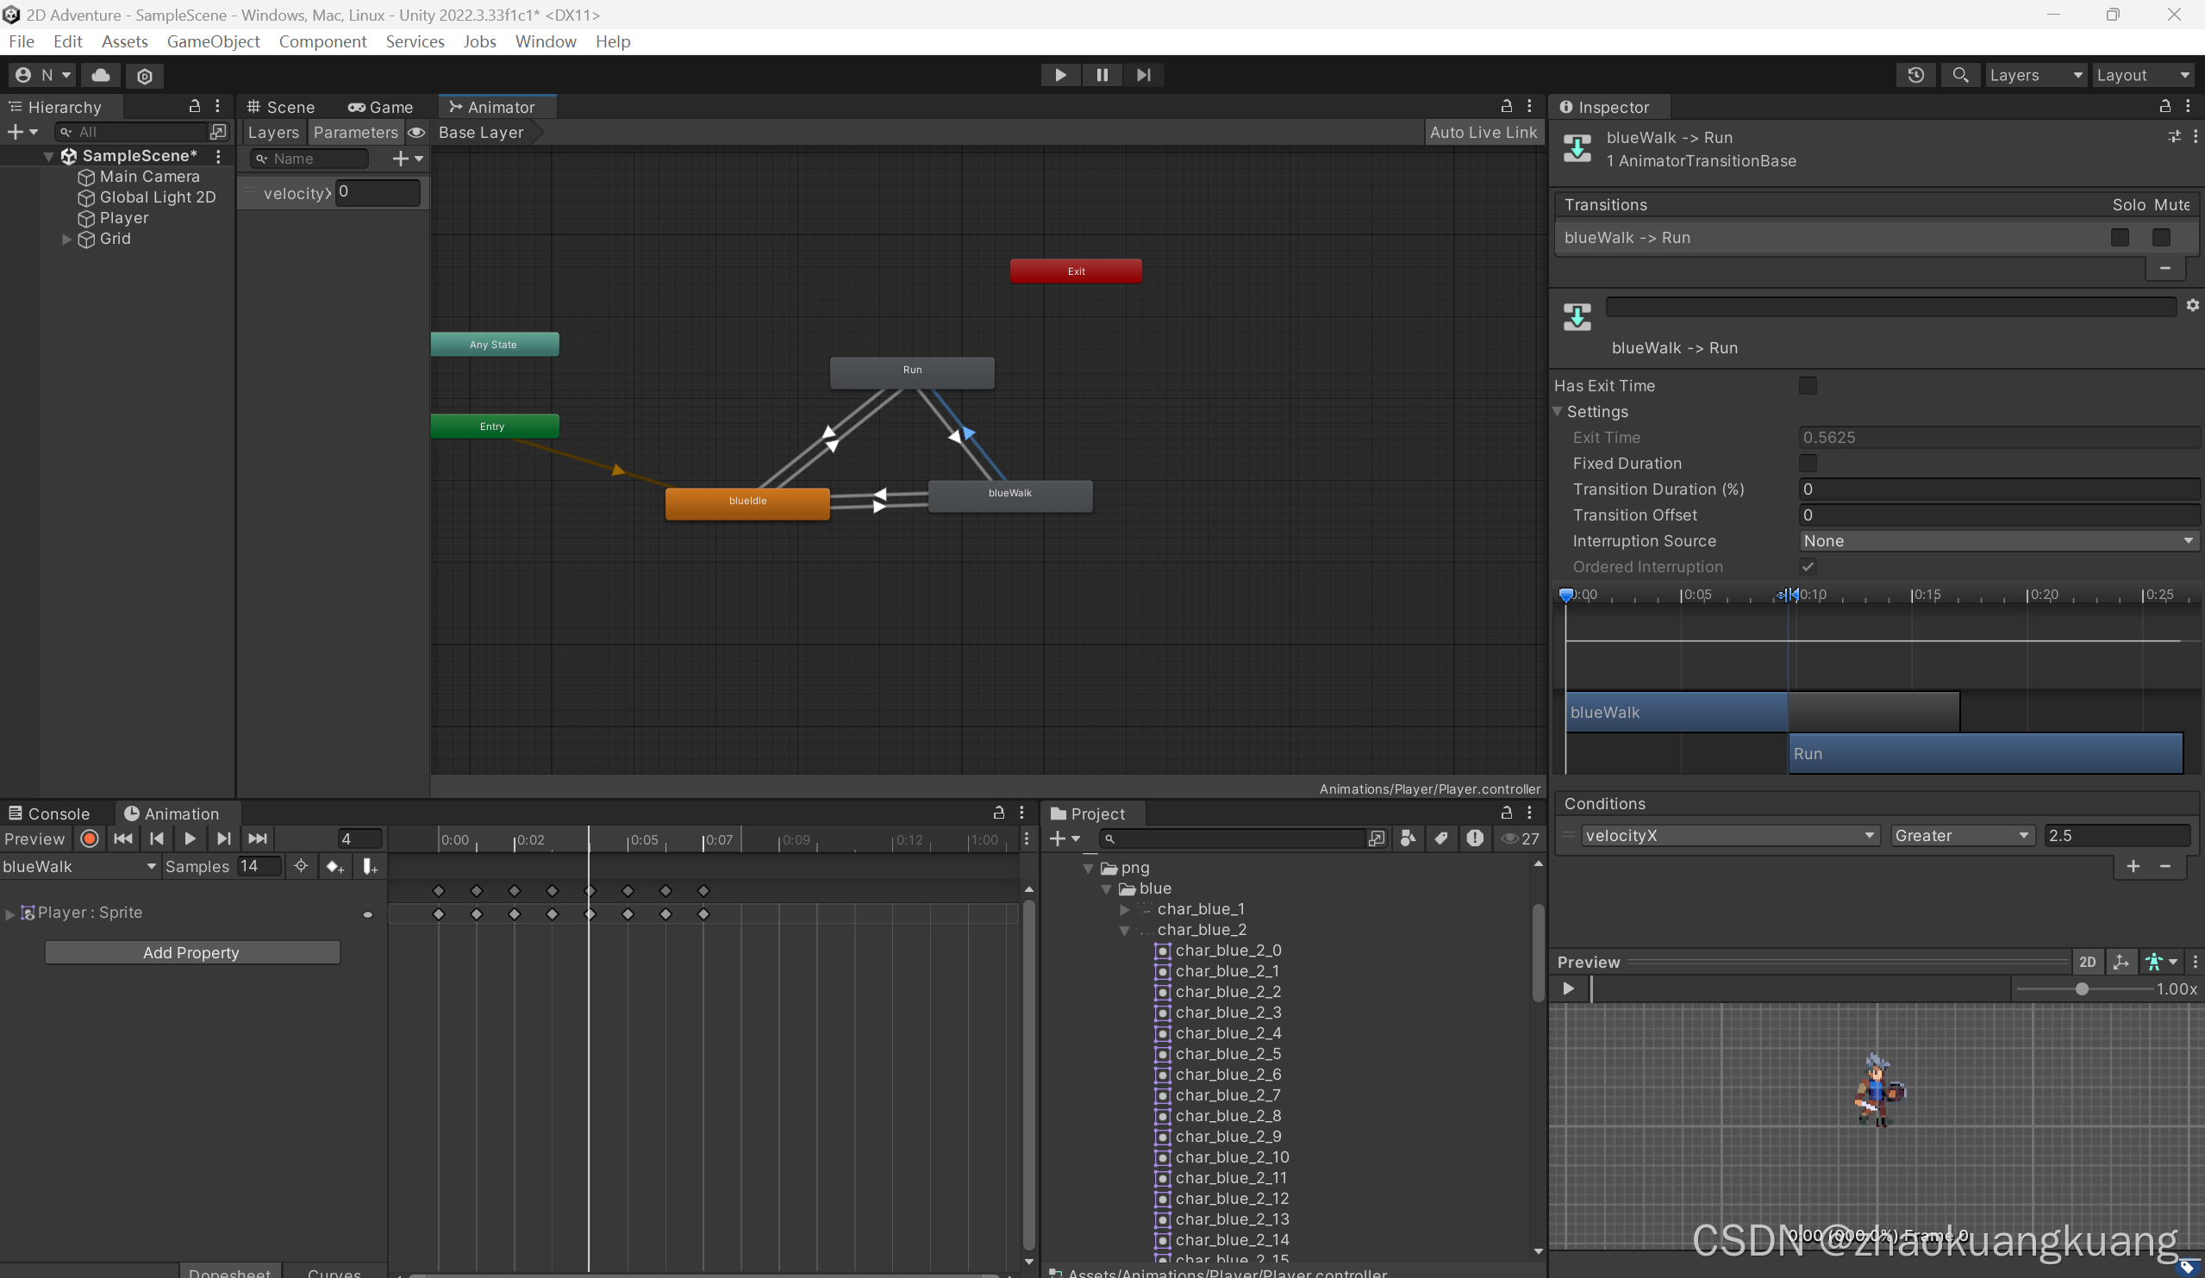Click the Play button in the top toolbar

[1059, 75]
